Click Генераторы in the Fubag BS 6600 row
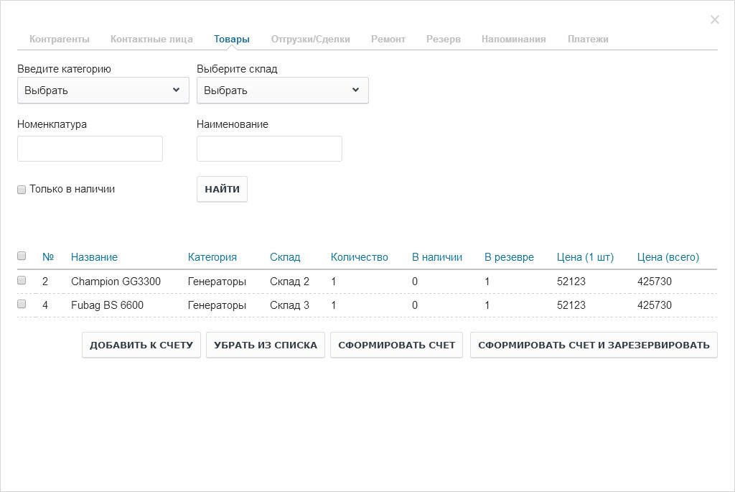The width and height of the screenshot is (735, 492). click(x=217, y=305)
